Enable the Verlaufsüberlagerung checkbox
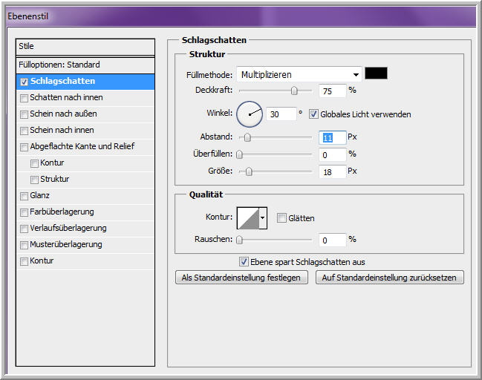Screen dimensions: 482x380 [x=24, y=229]
